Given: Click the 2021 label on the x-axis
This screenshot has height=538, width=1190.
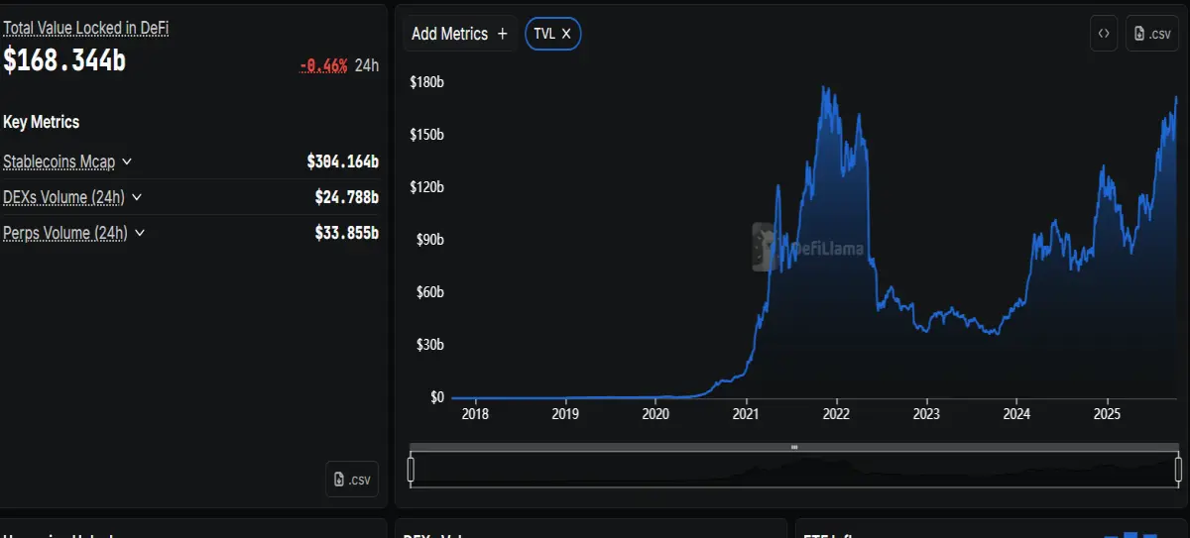Looking at the screenshot, I should tap(746, 414).
